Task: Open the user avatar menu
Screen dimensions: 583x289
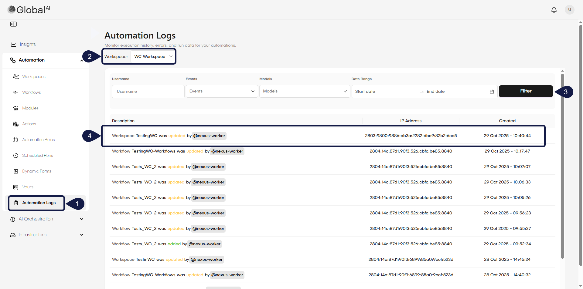Action: click(x=569, y=10)
